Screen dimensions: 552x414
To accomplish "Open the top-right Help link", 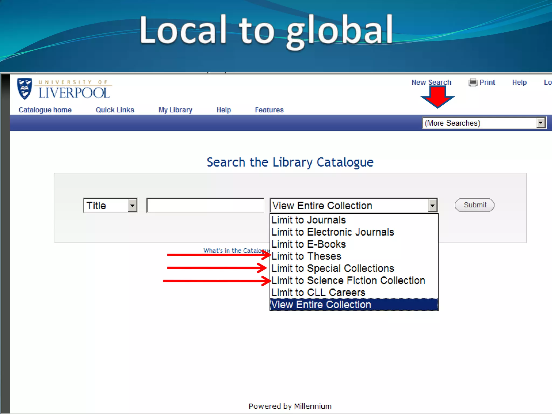I will click(x=519, y=82).
